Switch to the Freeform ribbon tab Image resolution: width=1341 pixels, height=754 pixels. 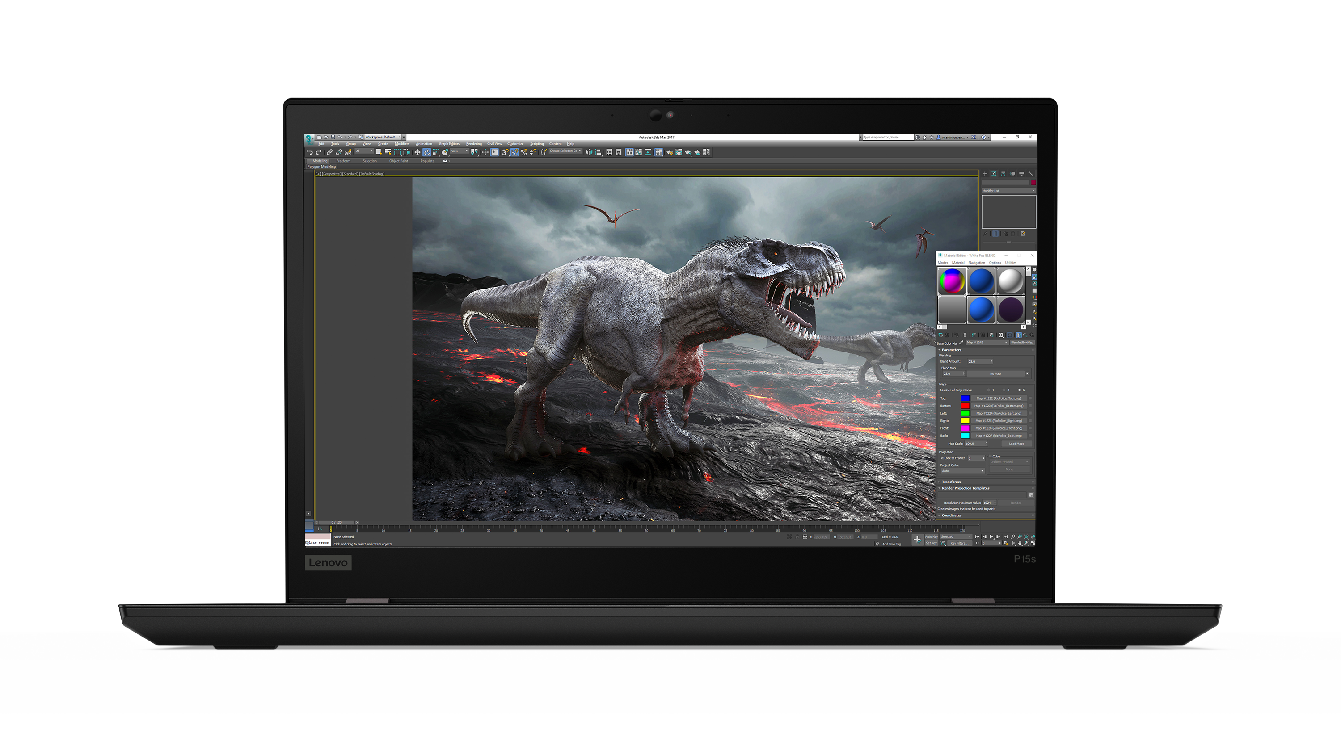[x=344, y=161]
